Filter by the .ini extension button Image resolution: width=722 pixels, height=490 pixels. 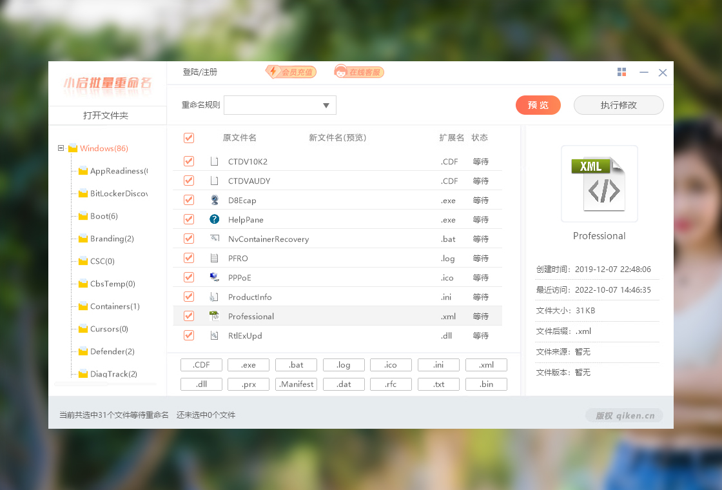pos(438,365)
